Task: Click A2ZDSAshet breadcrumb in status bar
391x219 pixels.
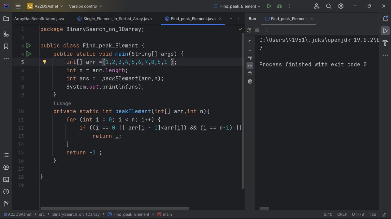Action: [x=18, y=214]
